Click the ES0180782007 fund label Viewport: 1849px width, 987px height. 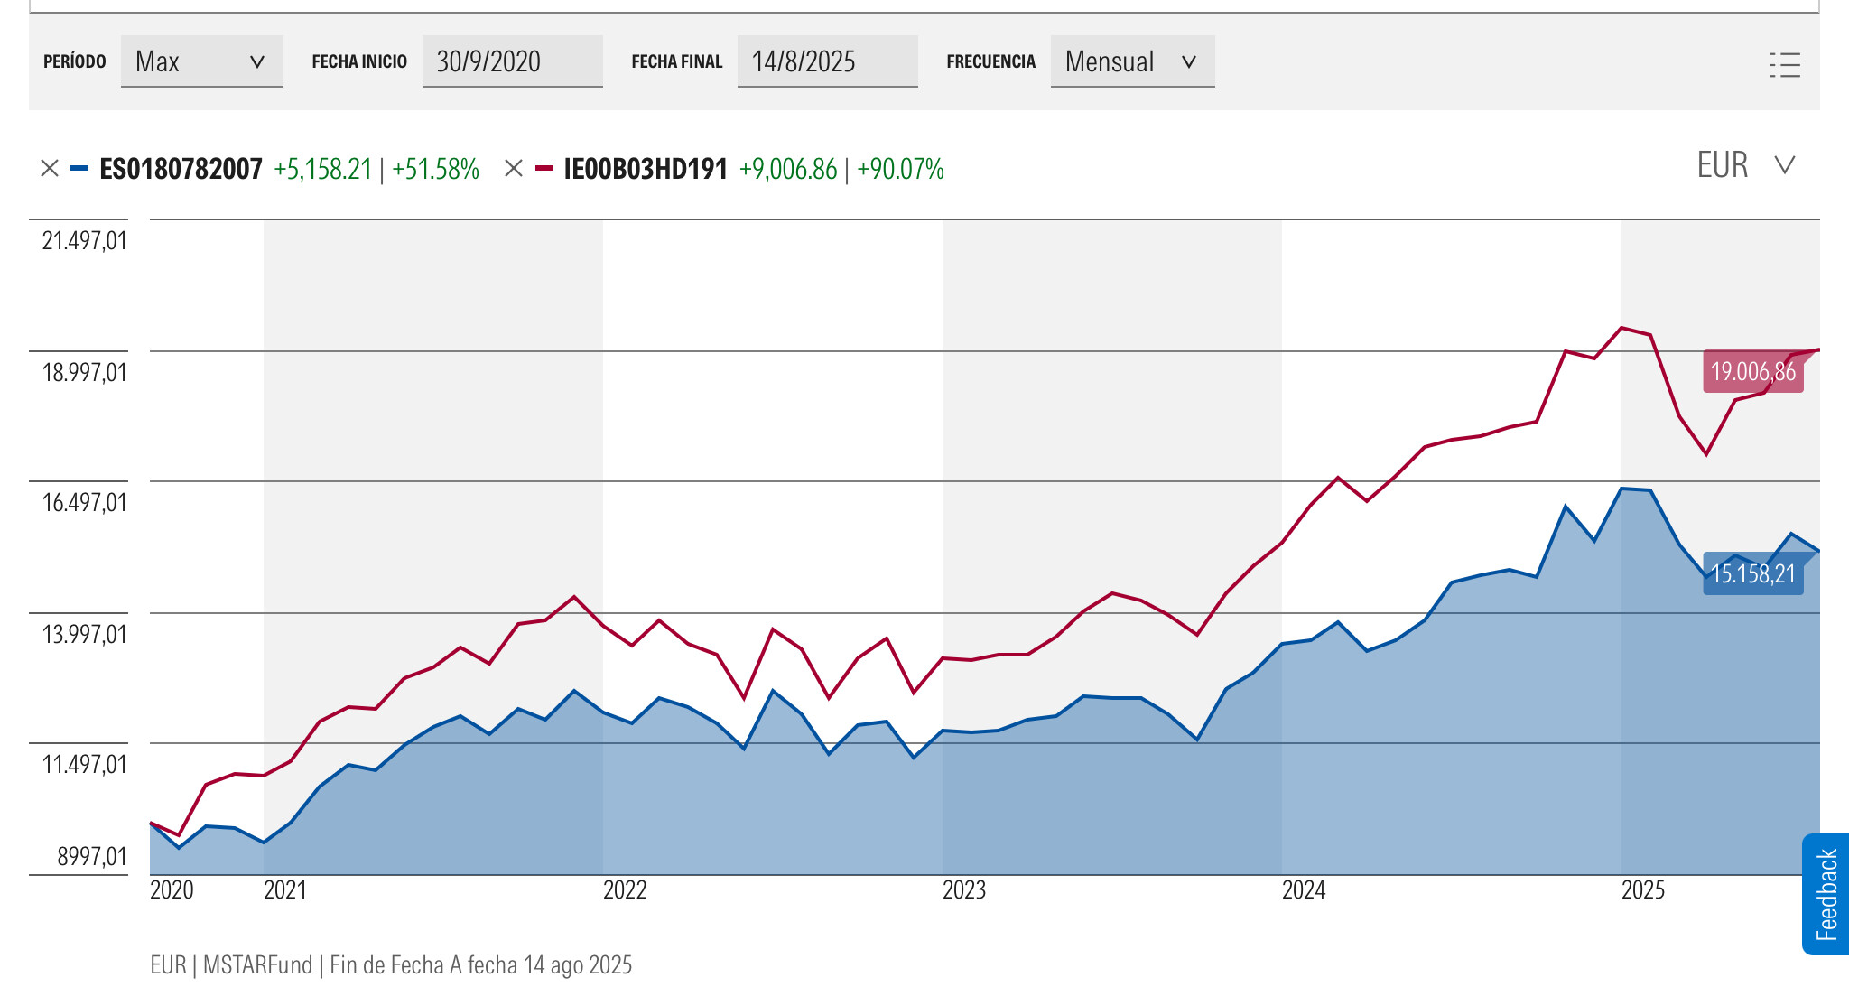[x=181, y=169]
